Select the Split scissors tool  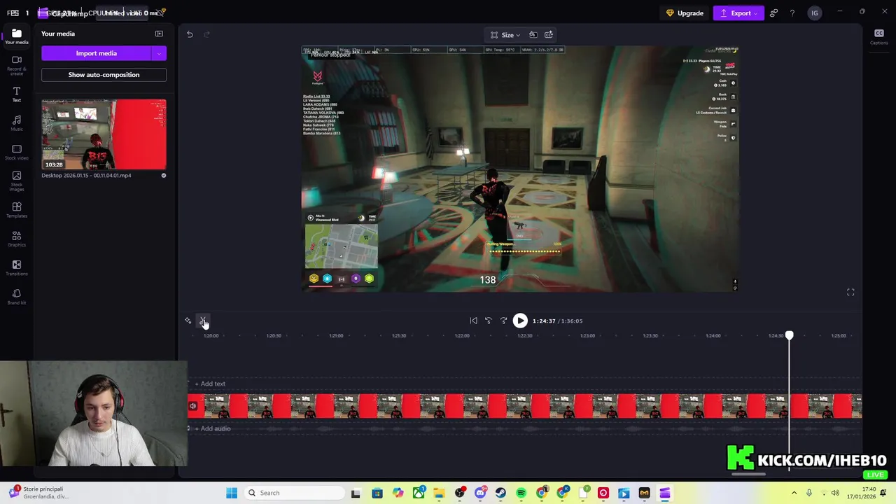(203, 321)
